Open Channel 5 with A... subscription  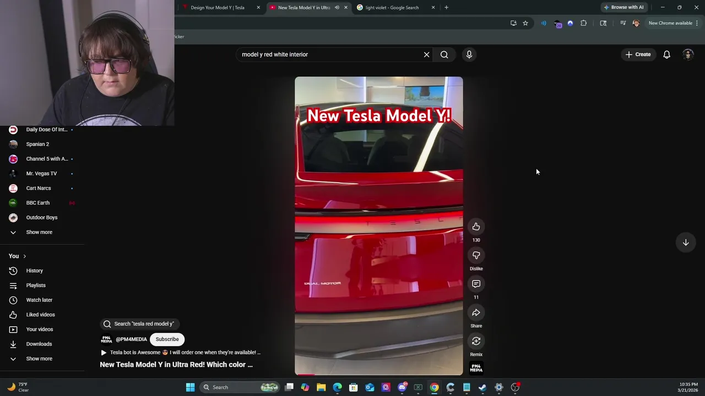pyautogui.click(x=42, y=159)
